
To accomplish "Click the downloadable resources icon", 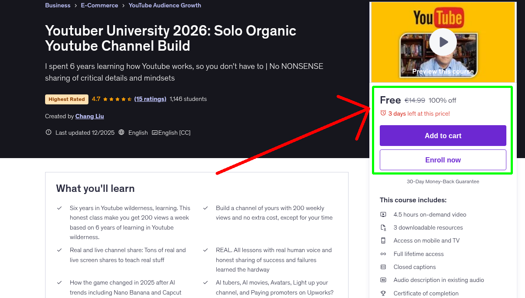I will (383, 227).
